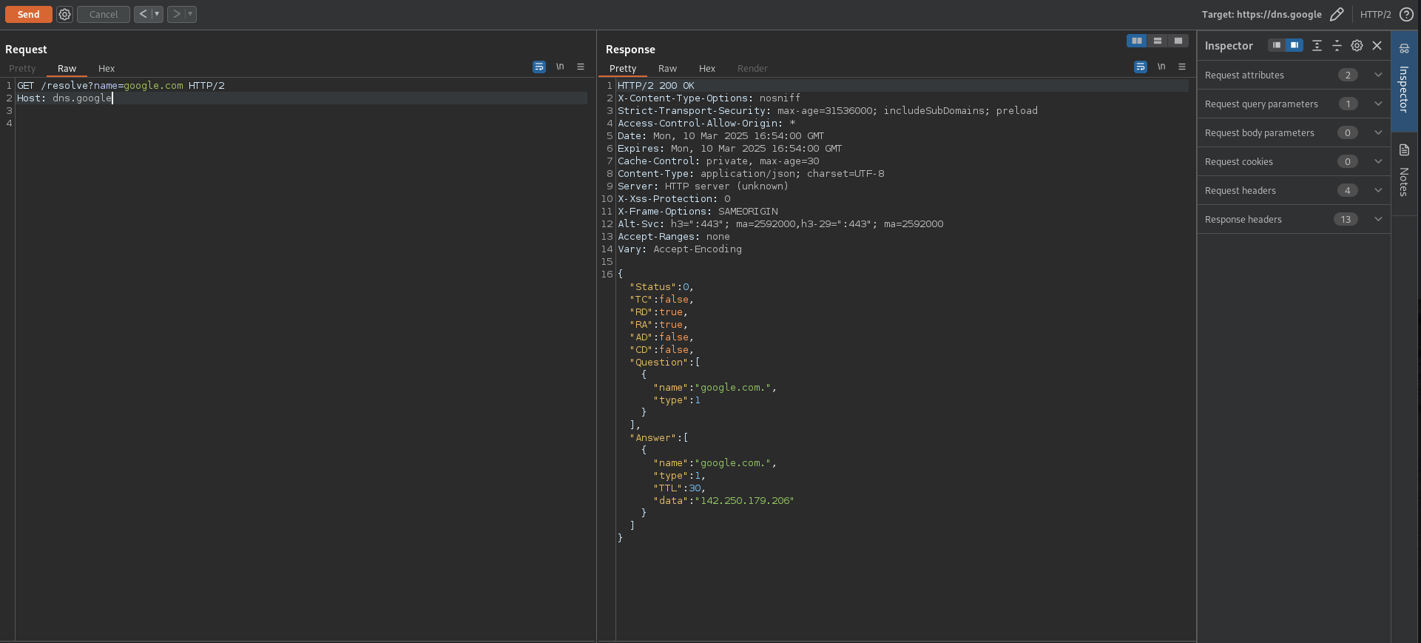Toggle word wrap in the Request editor
The height and width of the screenshot is (643, 1421).
(539, 67)
